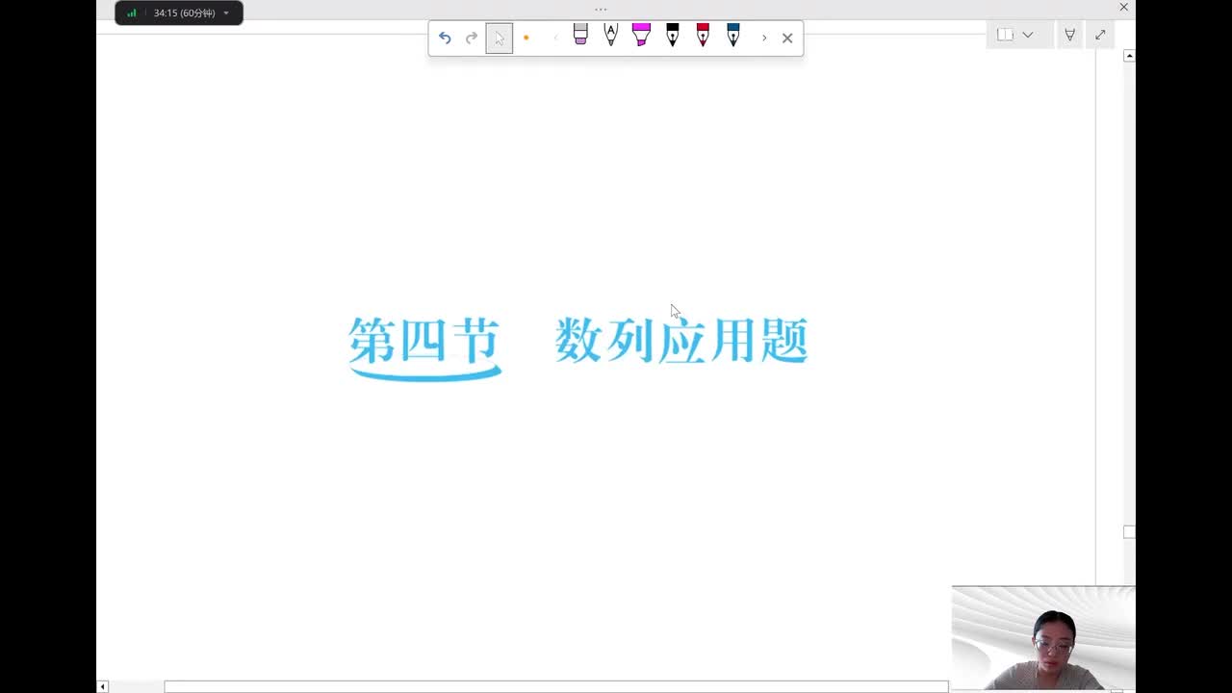This screenshot has height=693, width=1232.
Task: Click the horizontal scrollbar left arrow
Action: pos(102,687)
